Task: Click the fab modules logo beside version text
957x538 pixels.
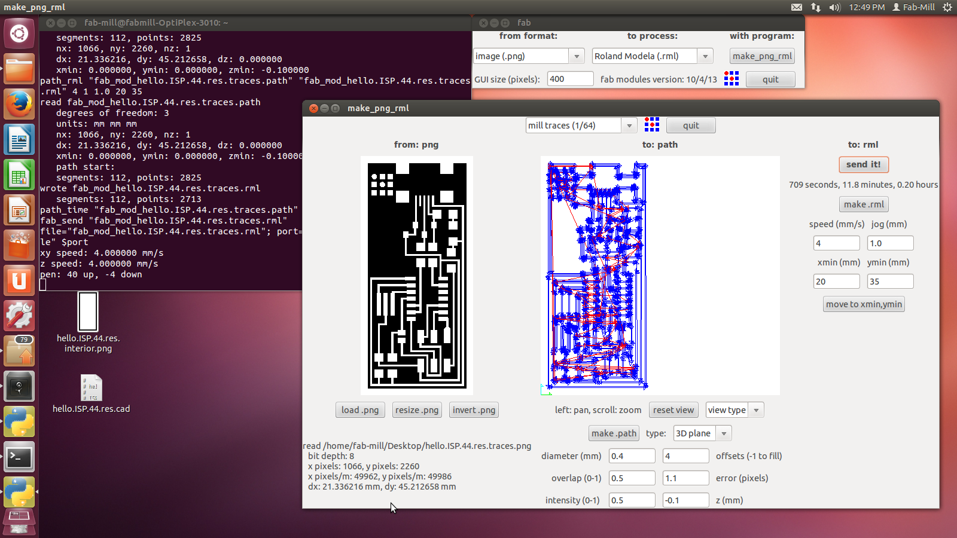Action: pyautogui.click(x=731, y=79)
